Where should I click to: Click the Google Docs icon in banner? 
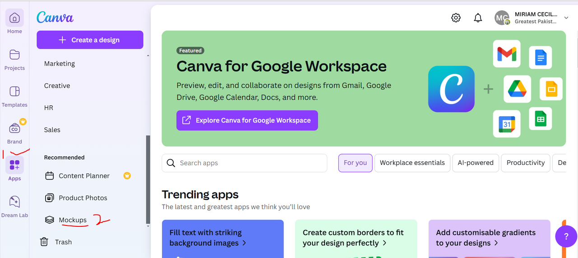click(x=541, y=57)
